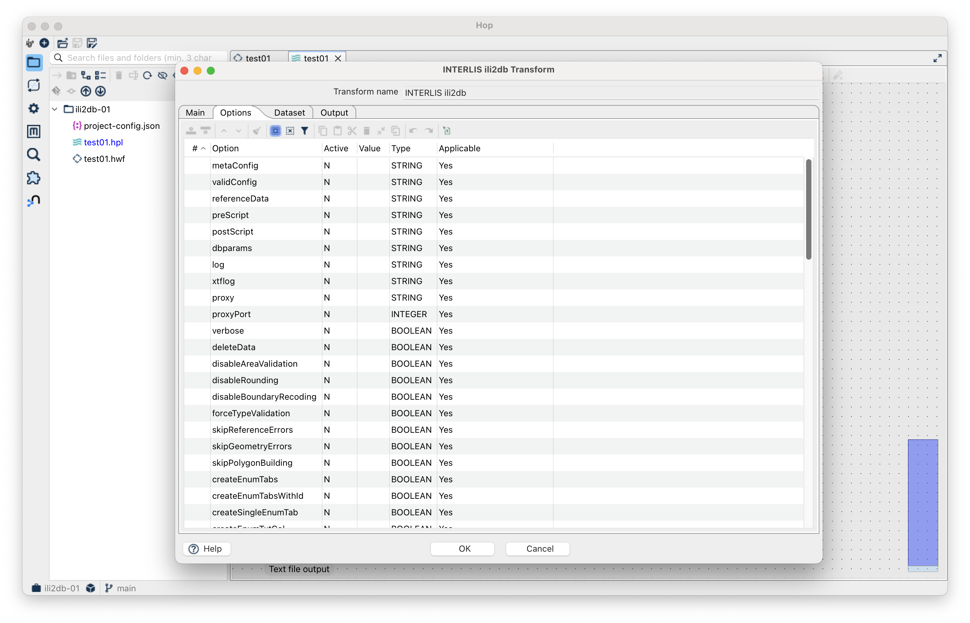Click the insert row after icon
Image resolution: width=970 pixels, height=623 pixels.
pos(205,131)
